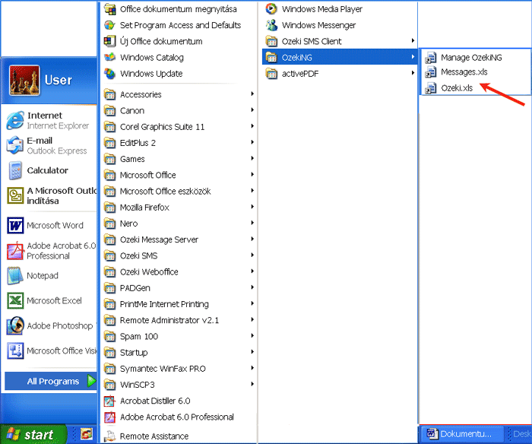Open Microsoft Office eszközök folder

tap(179, 191)
